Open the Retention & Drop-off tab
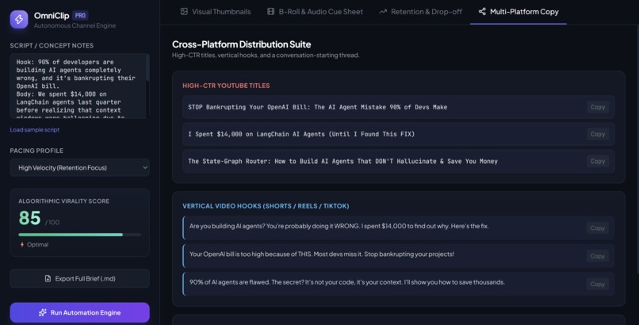The height and width of the screenshot is (325, 639). pyautogui.click(x=420, y=12)
